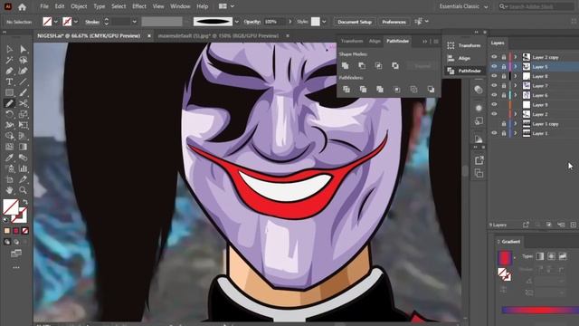Screen dimensions: 579x326
Task: Click Preferences button
Action: coord(394,22)
